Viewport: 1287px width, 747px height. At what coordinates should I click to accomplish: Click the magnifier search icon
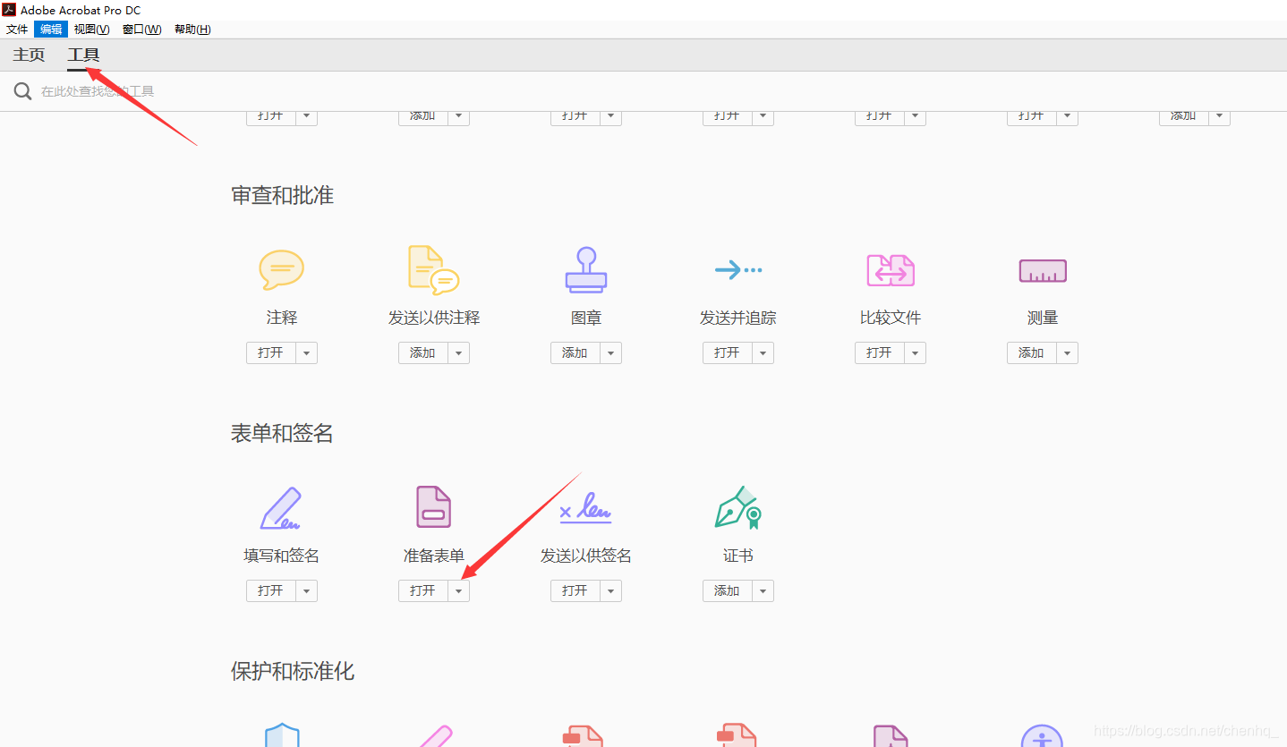(22, 91)
